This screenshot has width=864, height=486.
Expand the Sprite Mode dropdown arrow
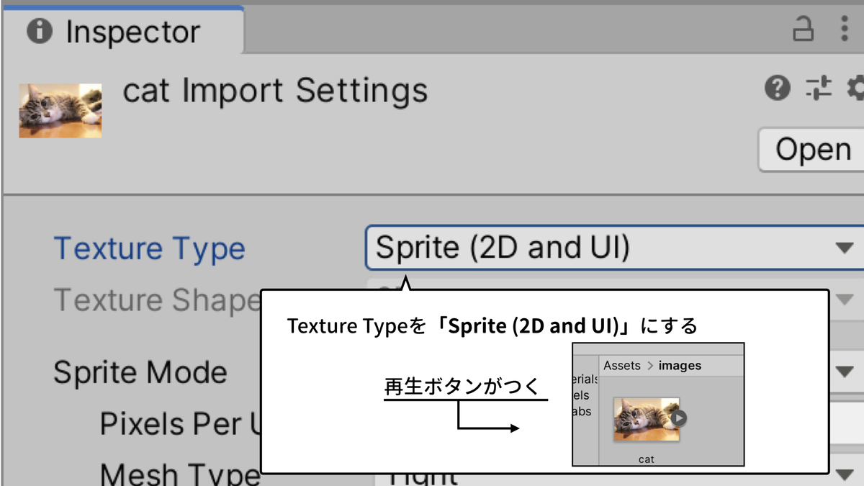pos(845,372)
